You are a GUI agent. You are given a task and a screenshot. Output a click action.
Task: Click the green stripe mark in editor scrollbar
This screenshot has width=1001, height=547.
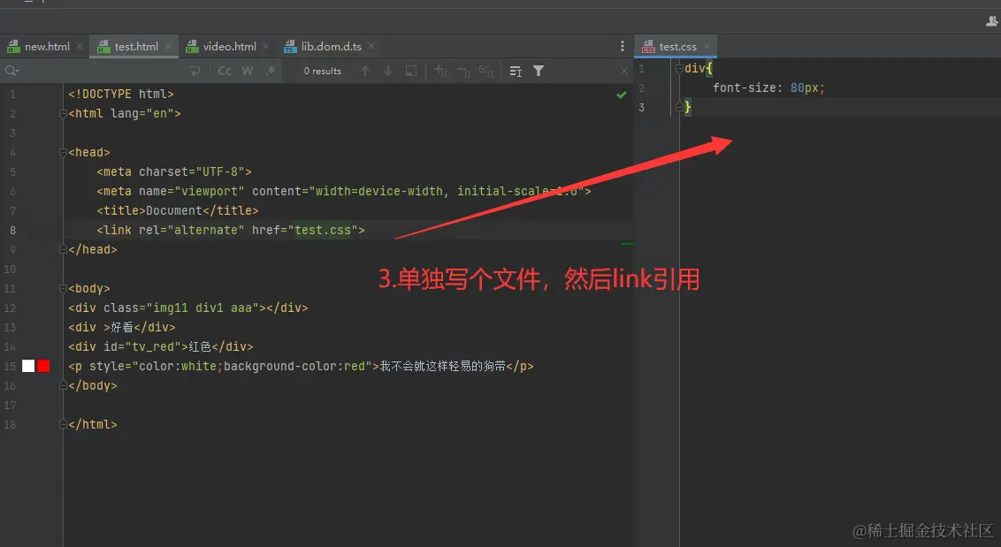tap(627, 244)
